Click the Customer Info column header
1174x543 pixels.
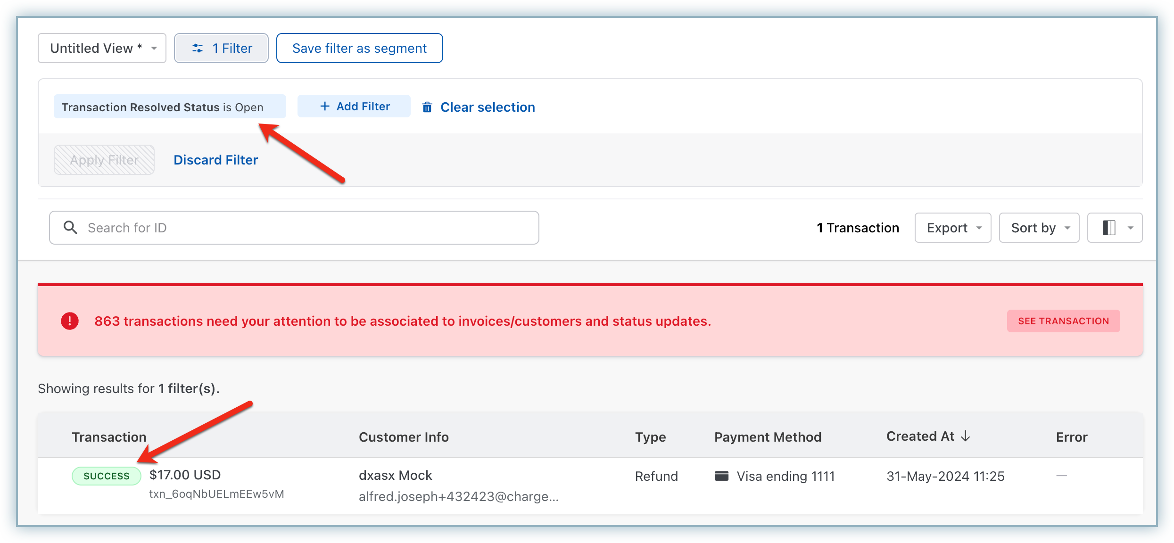[404, 437]
